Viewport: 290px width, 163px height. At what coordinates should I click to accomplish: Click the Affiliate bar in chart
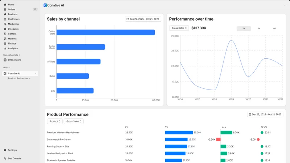pyautogui.click(x=78, y=62)
